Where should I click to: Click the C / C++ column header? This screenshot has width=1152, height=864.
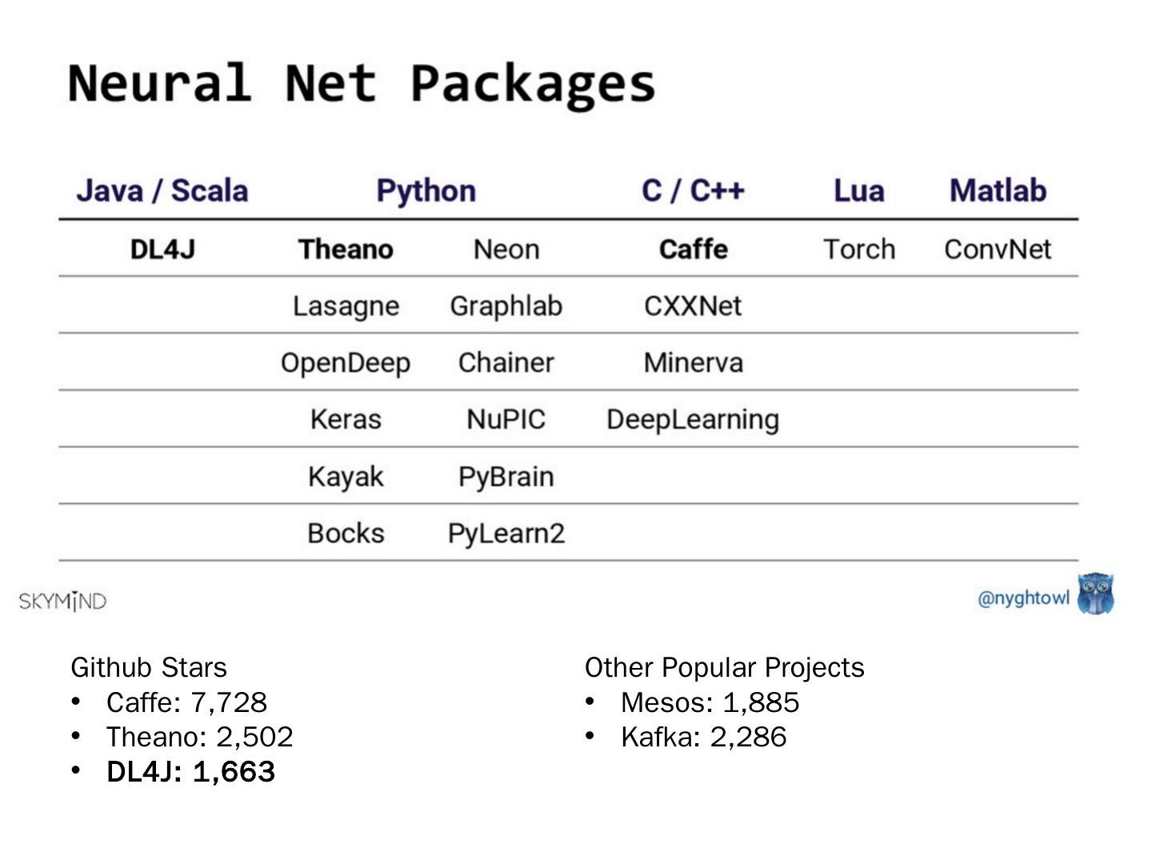(x=693, y=191)
